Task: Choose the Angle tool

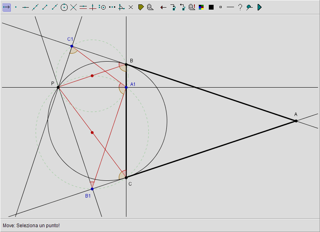Action: (122, 7)
